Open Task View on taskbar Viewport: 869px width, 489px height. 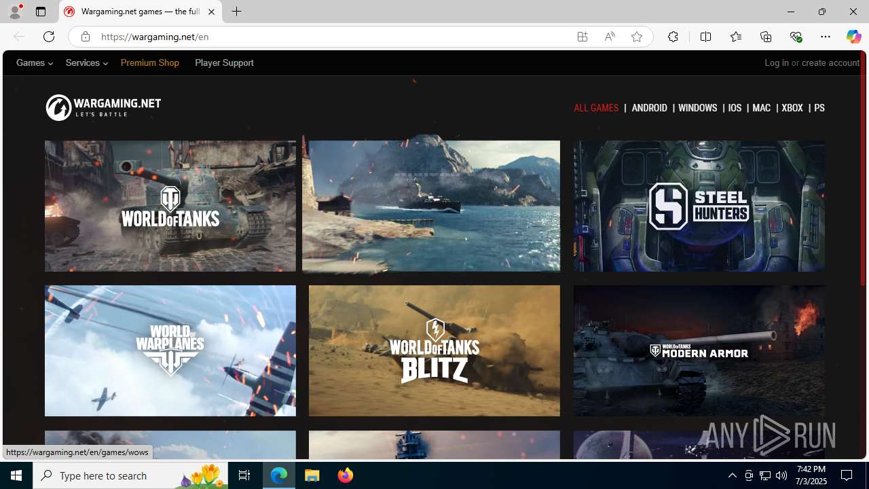tap(244, 475)
